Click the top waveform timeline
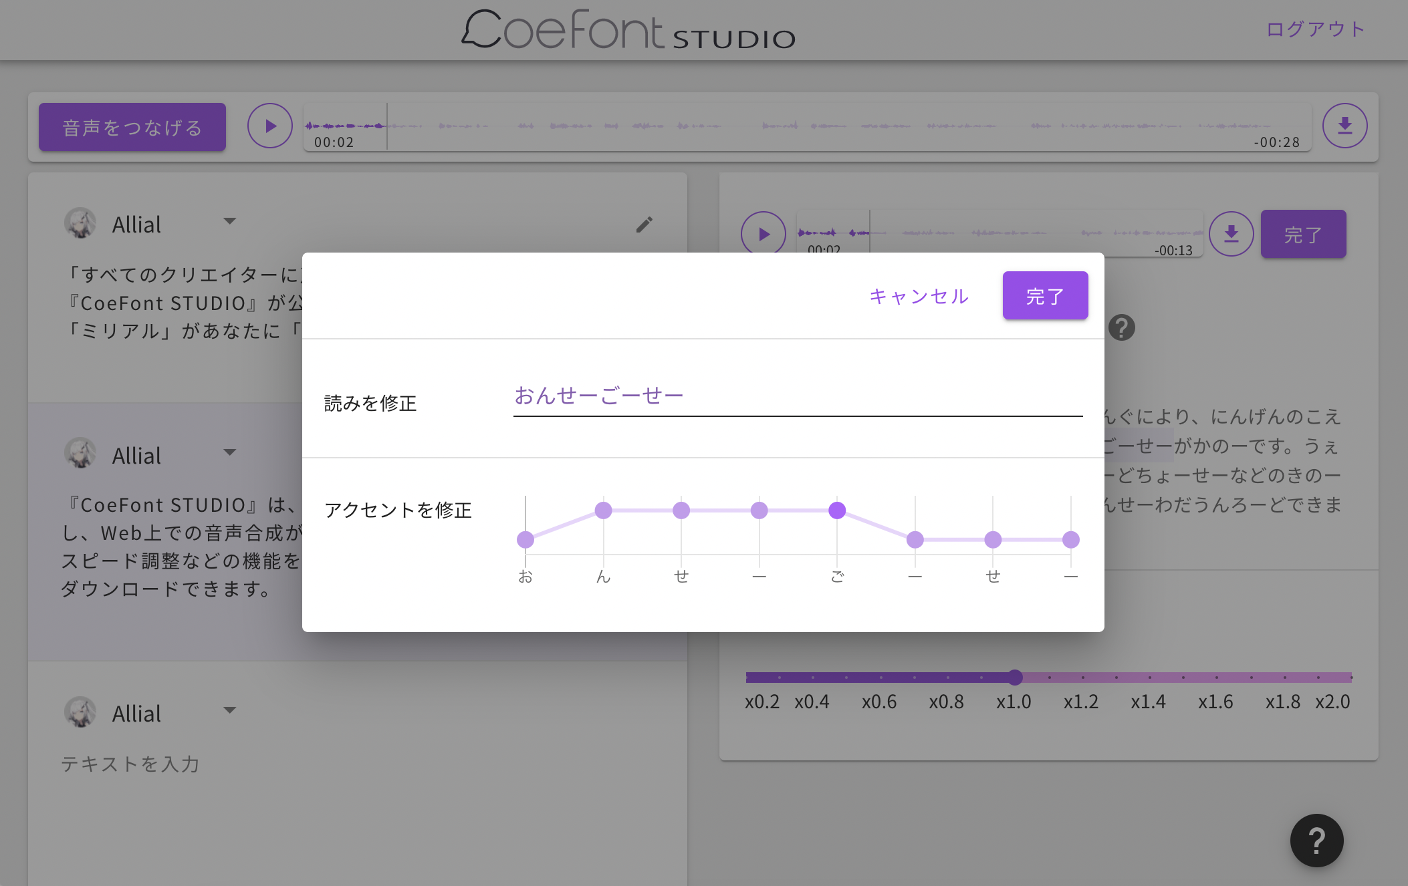The height and width of the screenshot is (886, 1408). [807, 127]
